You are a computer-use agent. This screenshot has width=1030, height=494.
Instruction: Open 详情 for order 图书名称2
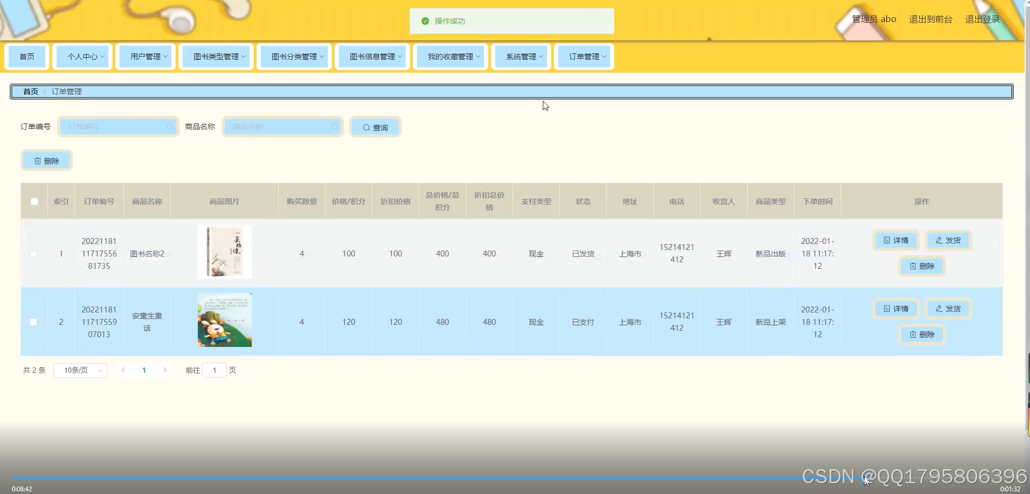click(x=895, y=240)
